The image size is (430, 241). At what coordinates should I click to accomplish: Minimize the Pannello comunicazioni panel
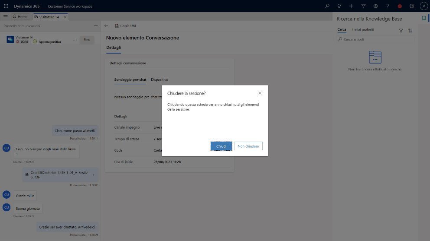click(96, 26)
